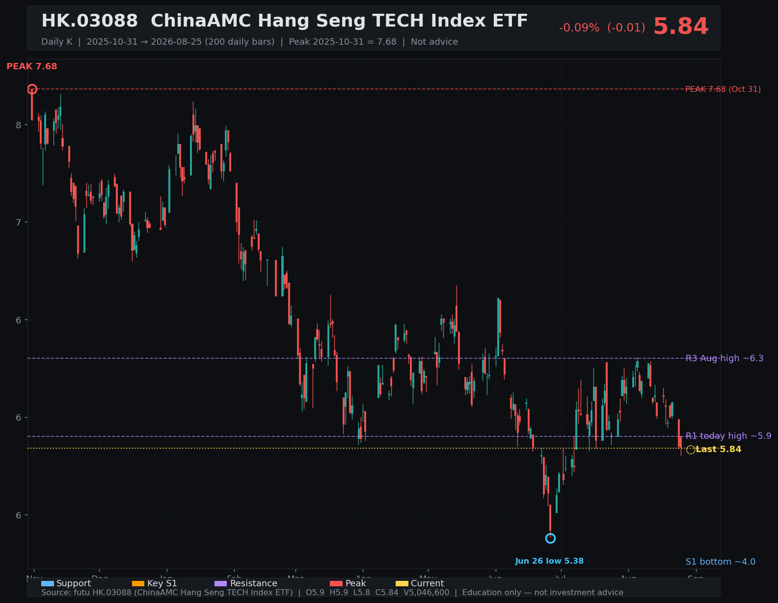Select the orange Key S1 legend swatch
This screenshot has height=603, width=778.
coord(138,583)
